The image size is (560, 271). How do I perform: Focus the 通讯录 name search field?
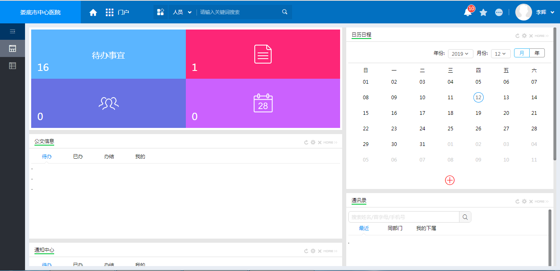(404, 217)
